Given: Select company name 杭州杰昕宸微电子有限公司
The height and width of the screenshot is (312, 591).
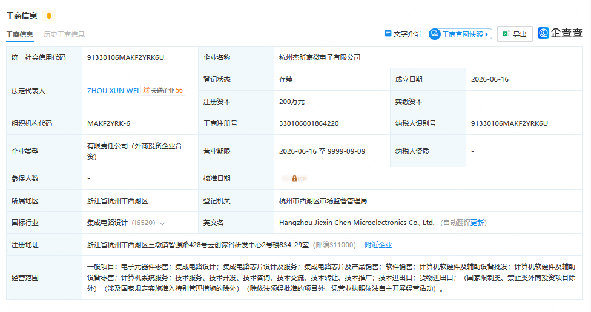Looking at the screenshot, I should (x=320, y=57).
